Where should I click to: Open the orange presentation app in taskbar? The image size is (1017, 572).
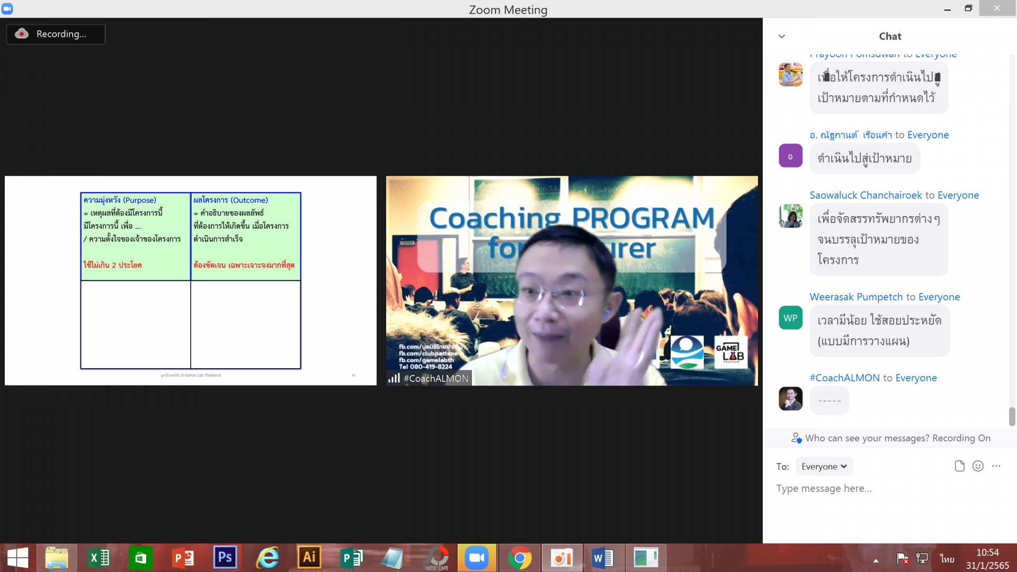(x=561, y=558)
